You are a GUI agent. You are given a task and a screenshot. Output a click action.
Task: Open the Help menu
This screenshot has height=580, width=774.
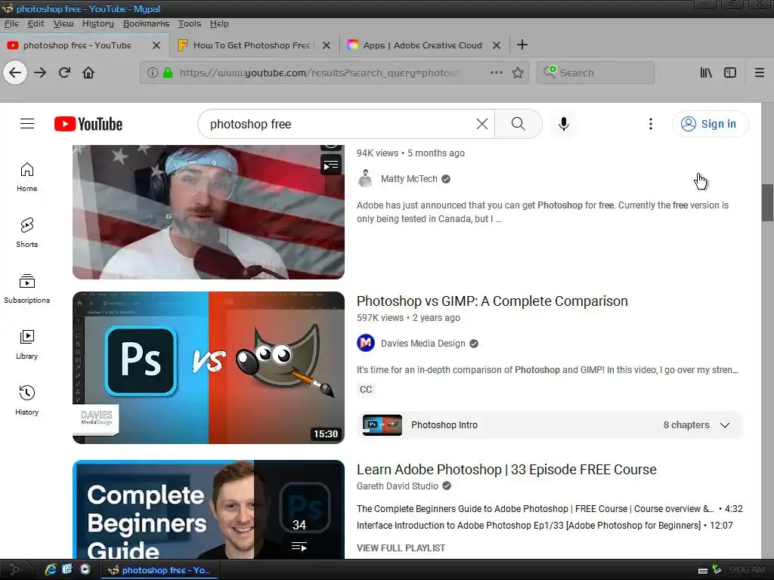pyautogui.click(x=219, y=23)
